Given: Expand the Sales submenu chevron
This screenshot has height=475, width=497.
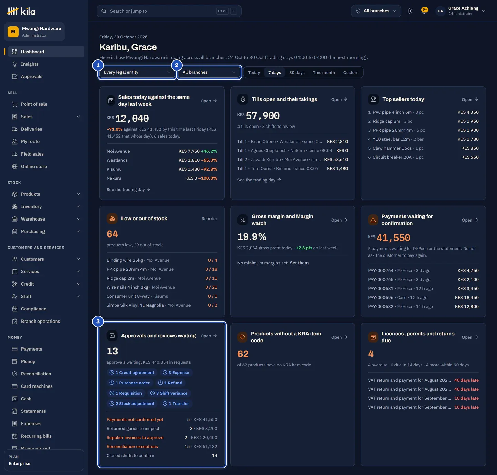Looking at the screenshot, I should 78,117.
